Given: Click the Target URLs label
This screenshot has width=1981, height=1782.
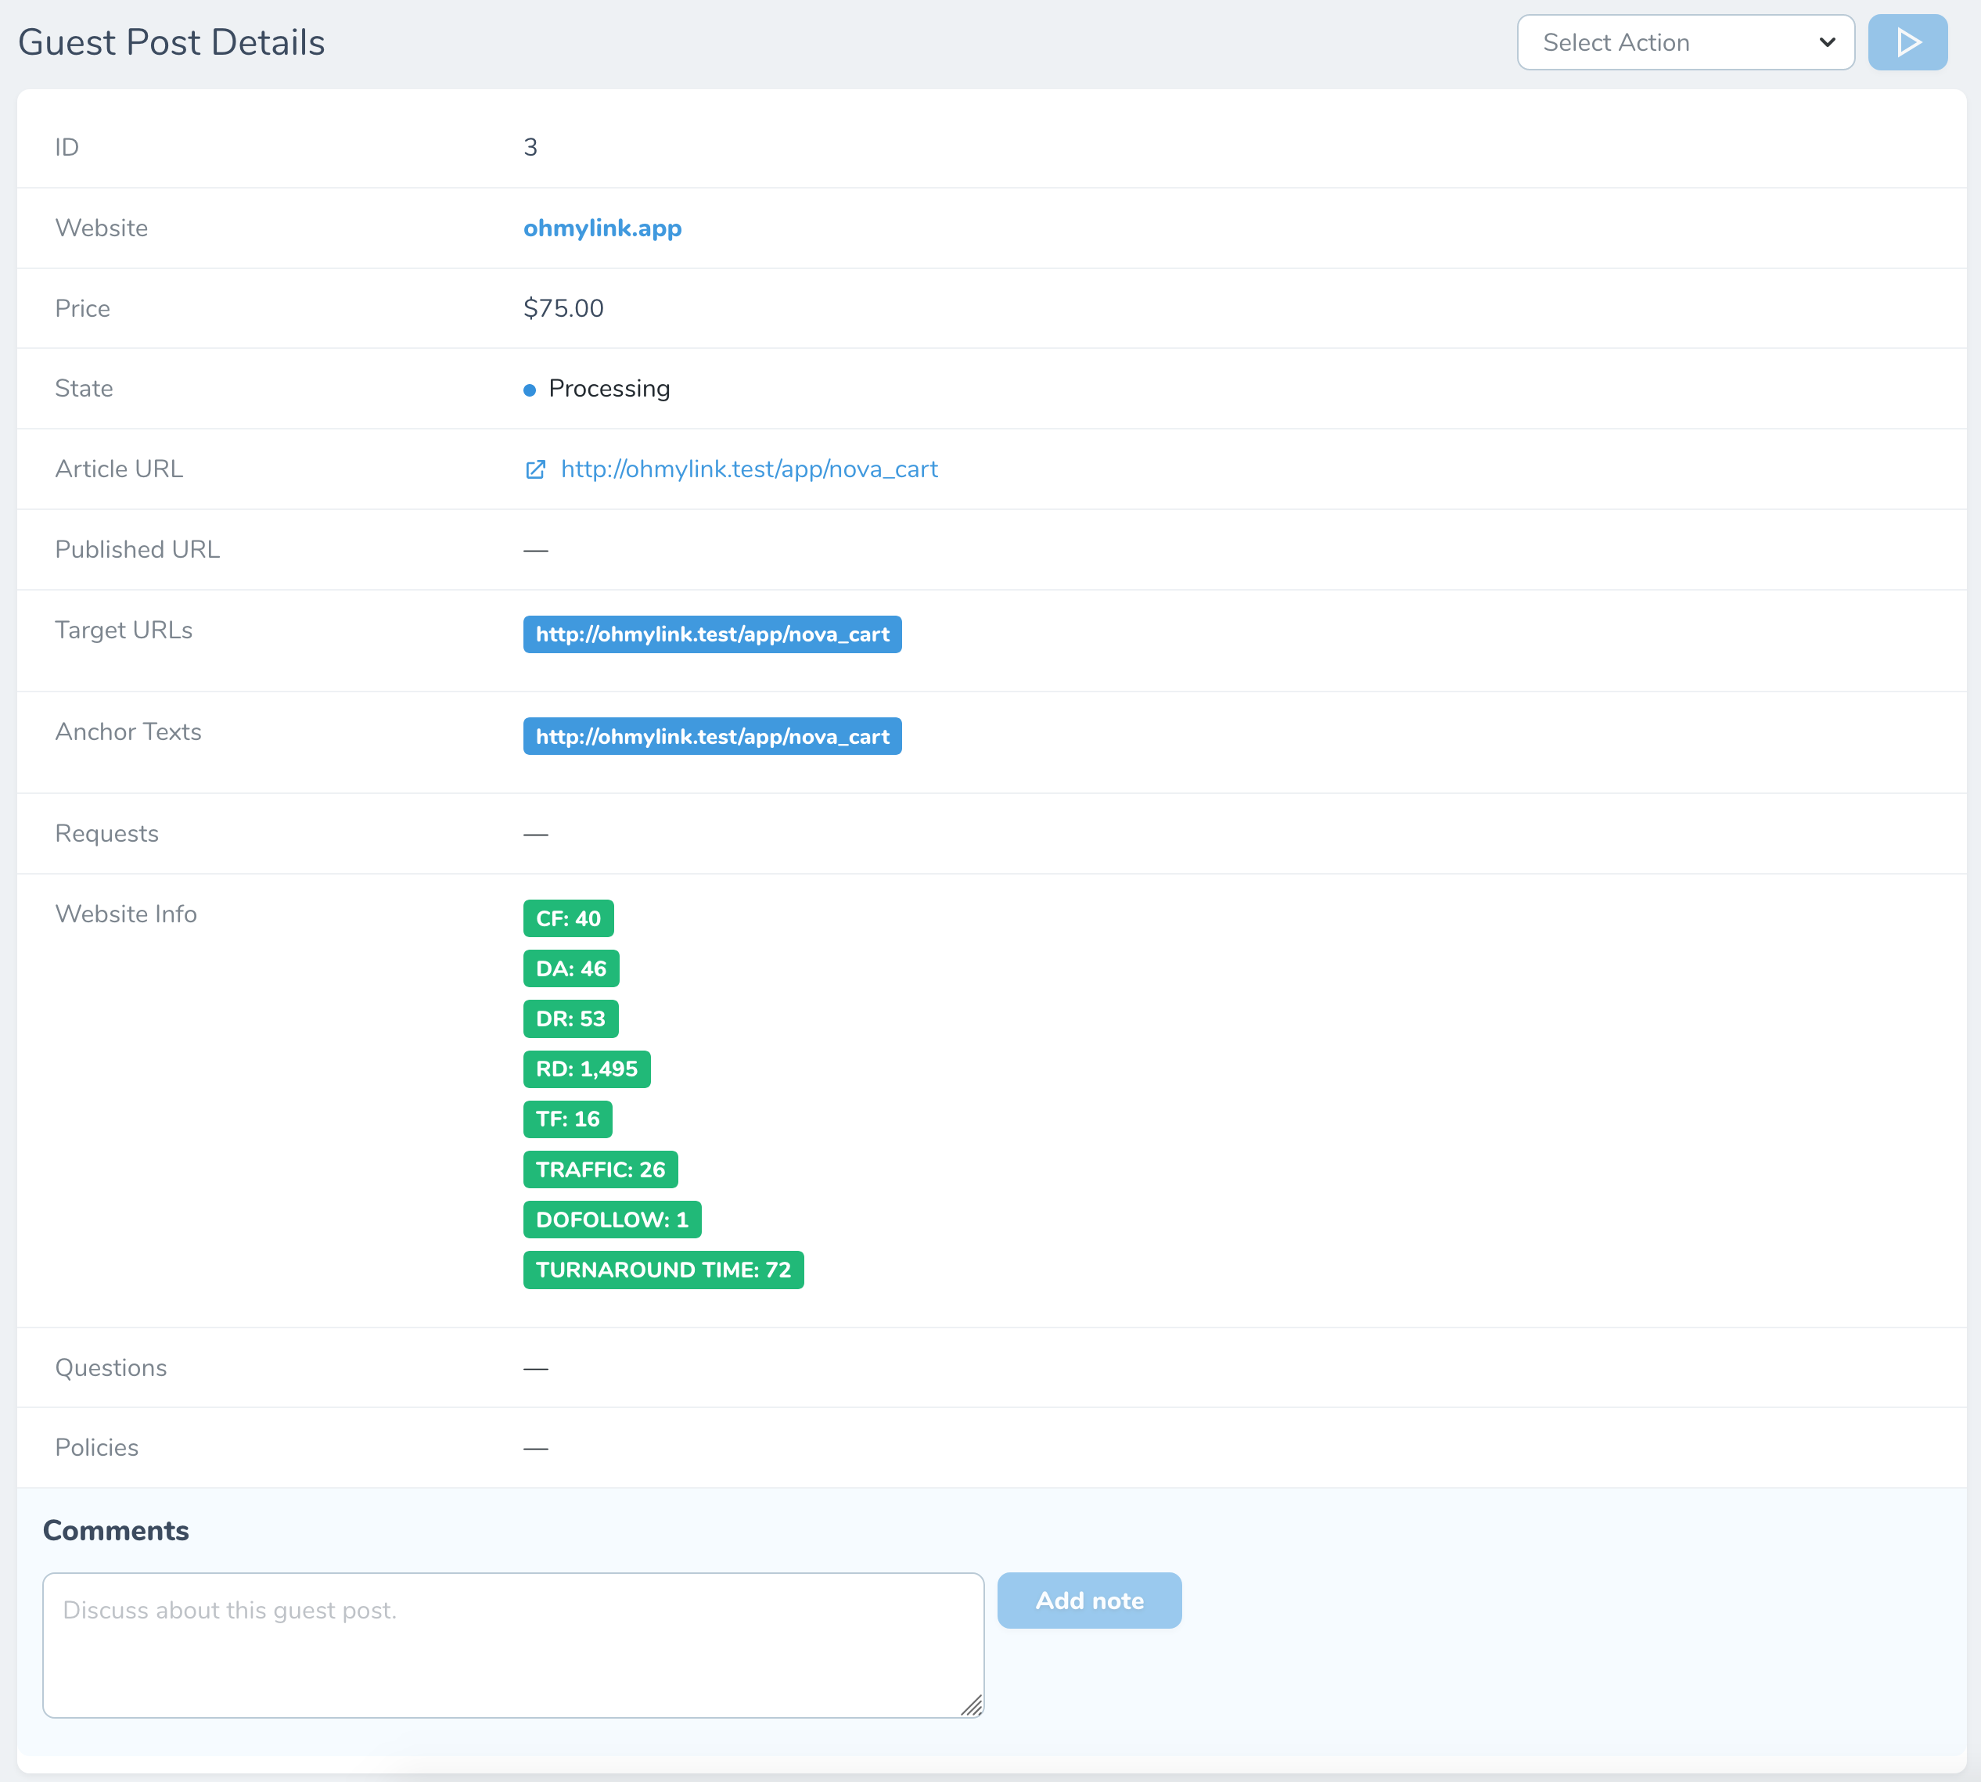Looking at the screenshot, I should click(124, 630).
